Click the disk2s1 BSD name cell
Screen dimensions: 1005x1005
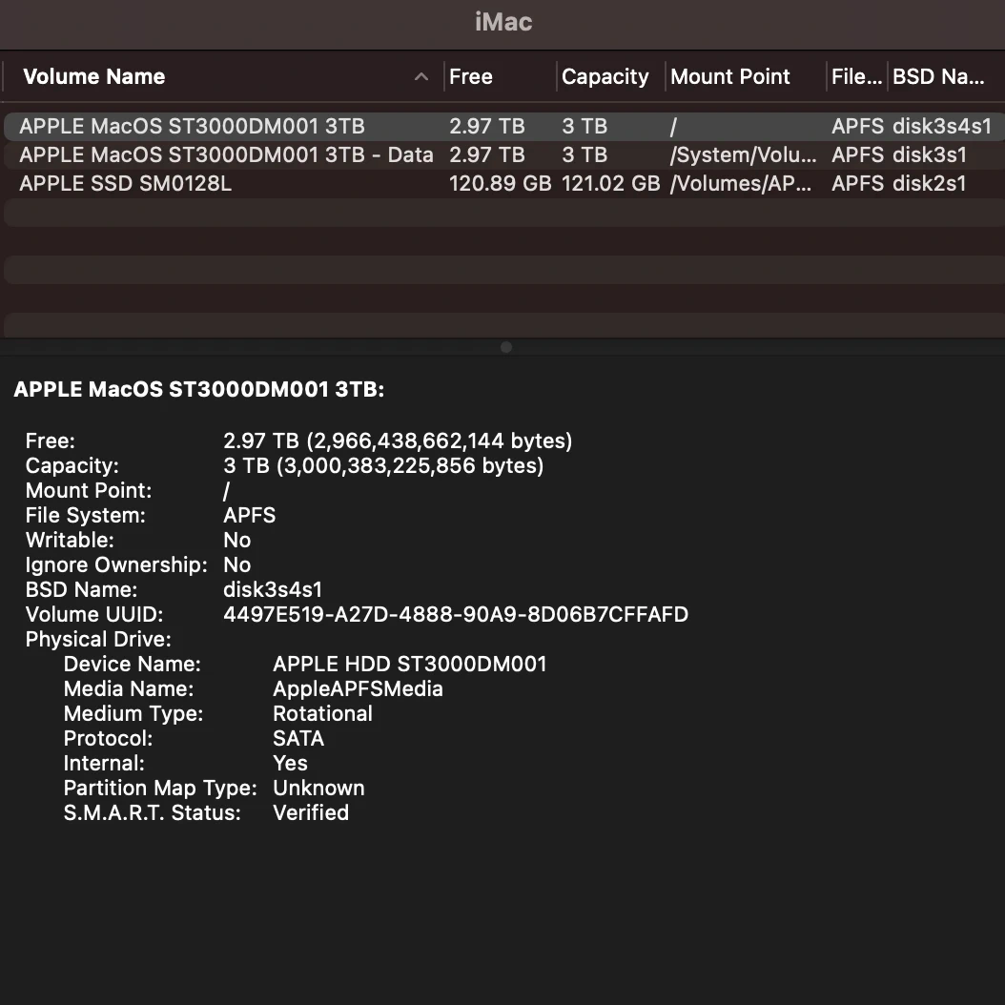929,183
